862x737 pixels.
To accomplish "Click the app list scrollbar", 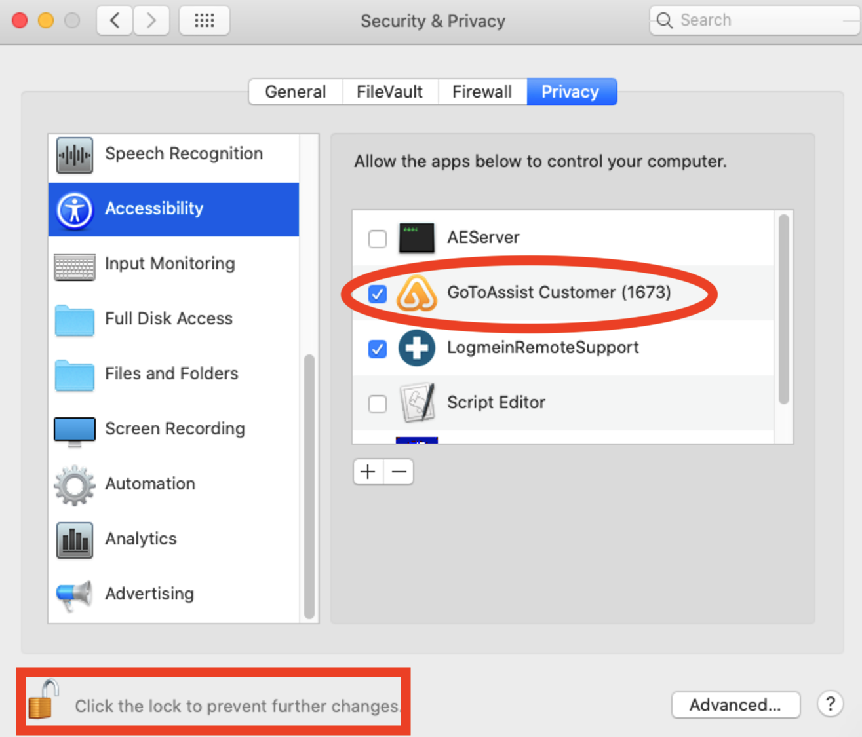I will pyautogui.click(x=784, y=309).
